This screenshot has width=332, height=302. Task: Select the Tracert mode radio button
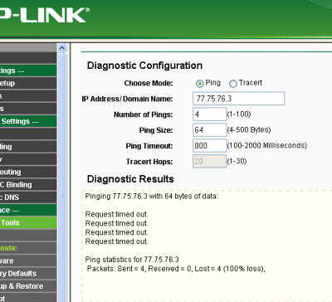point(232,83)
